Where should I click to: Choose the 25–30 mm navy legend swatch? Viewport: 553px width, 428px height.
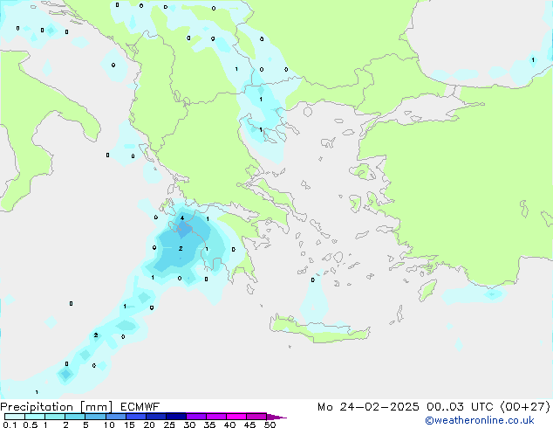175,417
